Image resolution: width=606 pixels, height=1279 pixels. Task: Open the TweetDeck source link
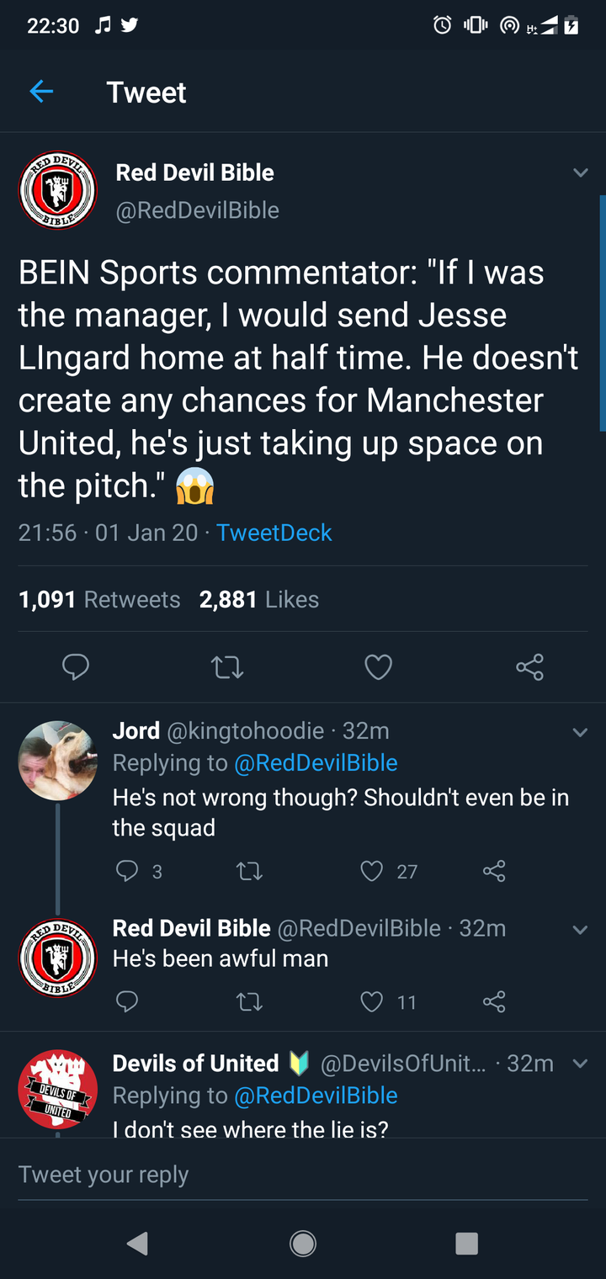pos(274,533)
